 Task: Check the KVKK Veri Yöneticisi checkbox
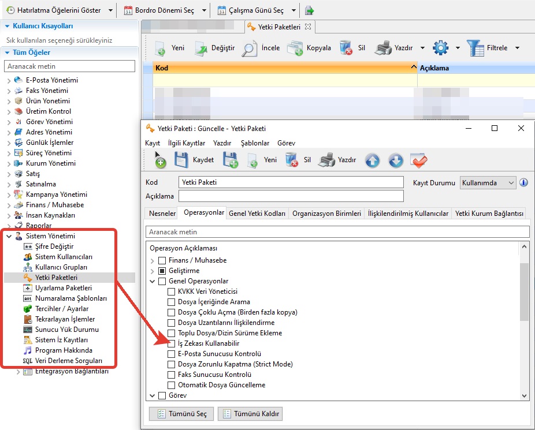point(171,291)
